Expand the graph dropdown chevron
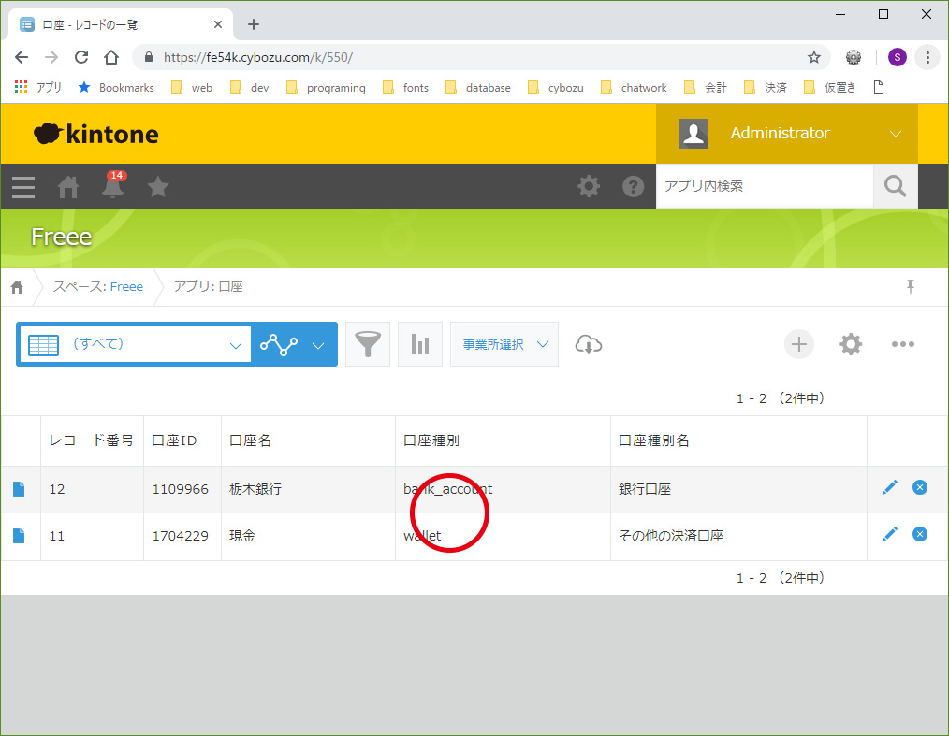The height and width of the screenshot is (736, 949). tap(318, 345)
